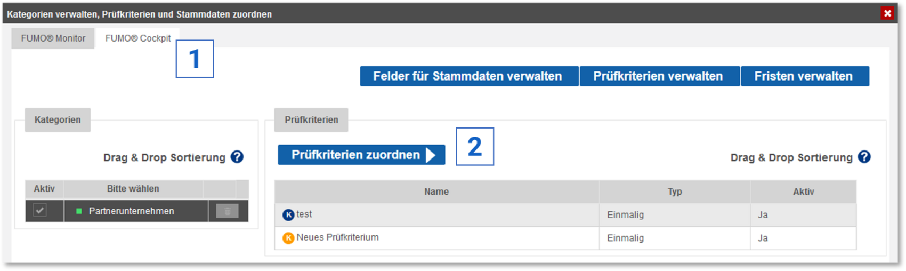The height and width of the screenshot is (271, 906).
Task: Click the orange K icon beside Neues Prüfkriterium
Action: 288,238
